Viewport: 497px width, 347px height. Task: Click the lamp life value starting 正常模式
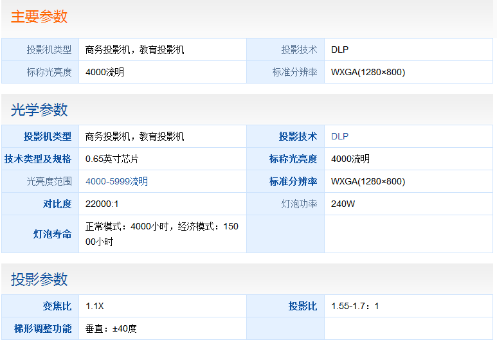[161, 234]
